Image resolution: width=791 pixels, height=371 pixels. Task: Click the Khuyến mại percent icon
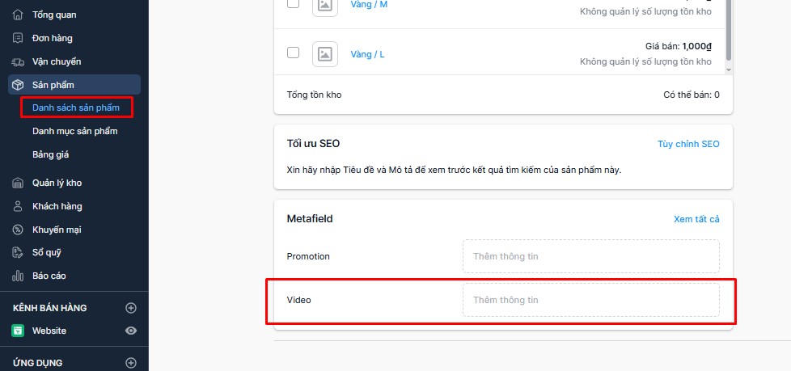[x=18, y=230]
